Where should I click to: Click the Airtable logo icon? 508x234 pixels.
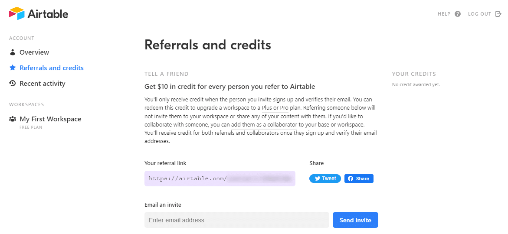[x=17, y=13]
